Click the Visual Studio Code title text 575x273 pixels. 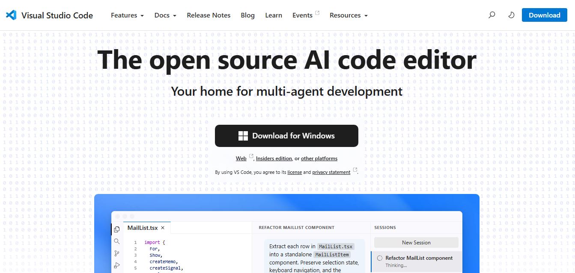[57, 15]
